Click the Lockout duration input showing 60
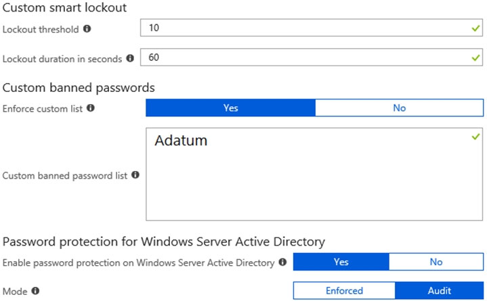The height and width of the screenshot is (301, 487). [305, 57]
